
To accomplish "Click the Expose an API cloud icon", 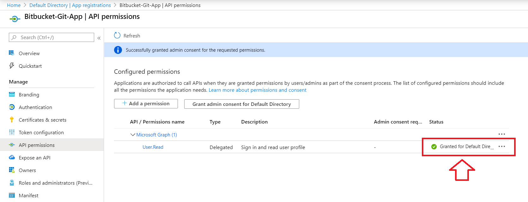I will [12, 157].
